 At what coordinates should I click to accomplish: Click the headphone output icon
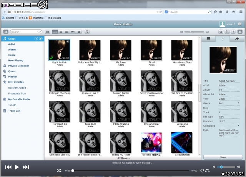click(x=208, y=170)
